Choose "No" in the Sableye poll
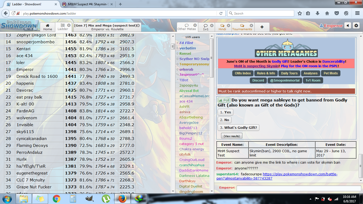The image size is (363, 204). click(x=225, y=120)
